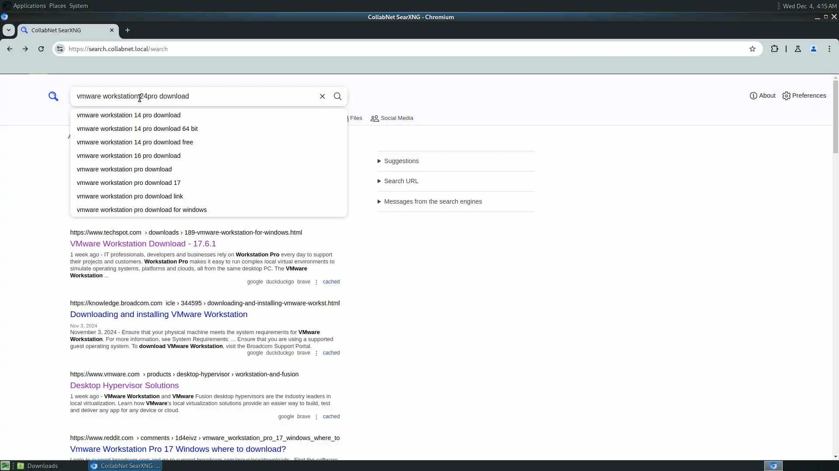The width and height of the screenshot is (839, 471).
Task: Expand the Suggestions section
Action: pyautogui.click(x=401, y=161)
